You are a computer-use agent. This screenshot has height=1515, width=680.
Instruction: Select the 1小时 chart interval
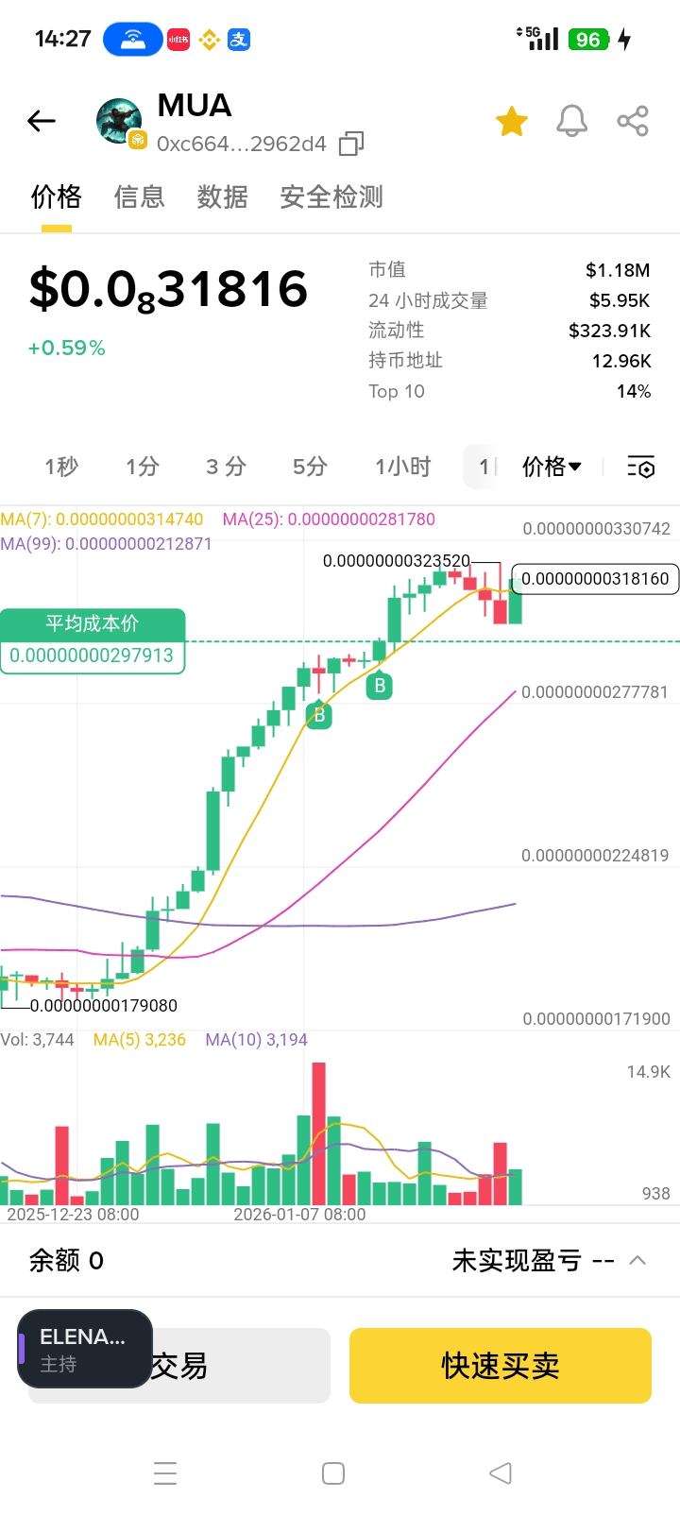tap(403, 467)
